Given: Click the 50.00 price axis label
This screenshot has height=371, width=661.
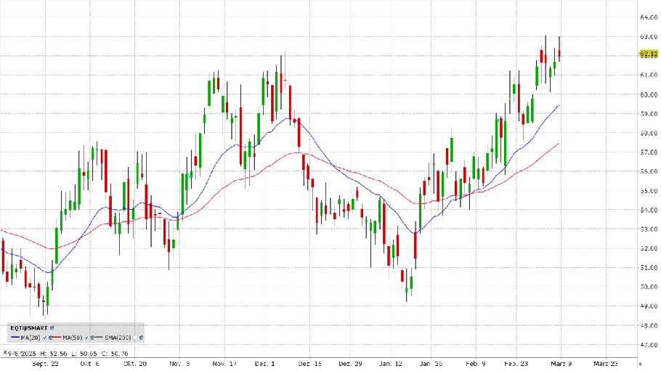Looking at the screenshot, I should (x=649, y=287).
